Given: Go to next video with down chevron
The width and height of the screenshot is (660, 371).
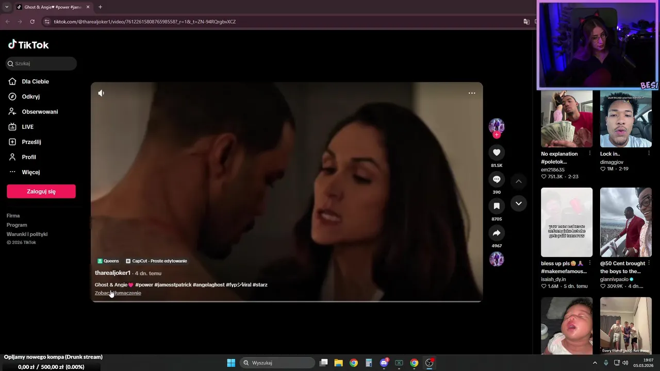Looking at the screenshot, I should click(x=519, y=204).
